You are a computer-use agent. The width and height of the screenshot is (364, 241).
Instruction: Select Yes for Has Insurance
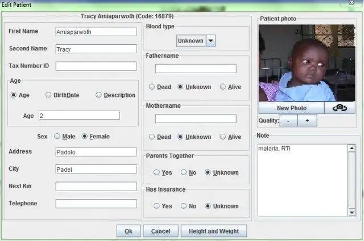(157, 206)
